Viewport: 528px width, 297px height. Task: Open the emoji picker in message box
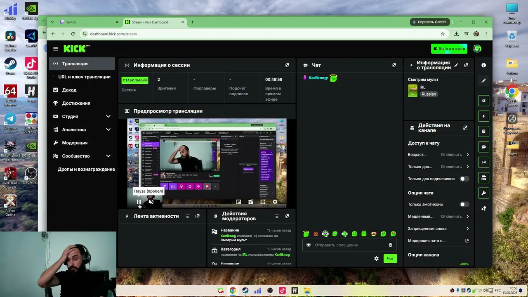pos(390,245)
